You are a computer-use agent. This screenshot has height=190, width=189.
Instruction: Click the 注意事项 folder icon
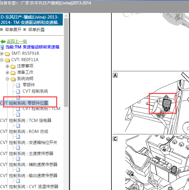(13, 66)
